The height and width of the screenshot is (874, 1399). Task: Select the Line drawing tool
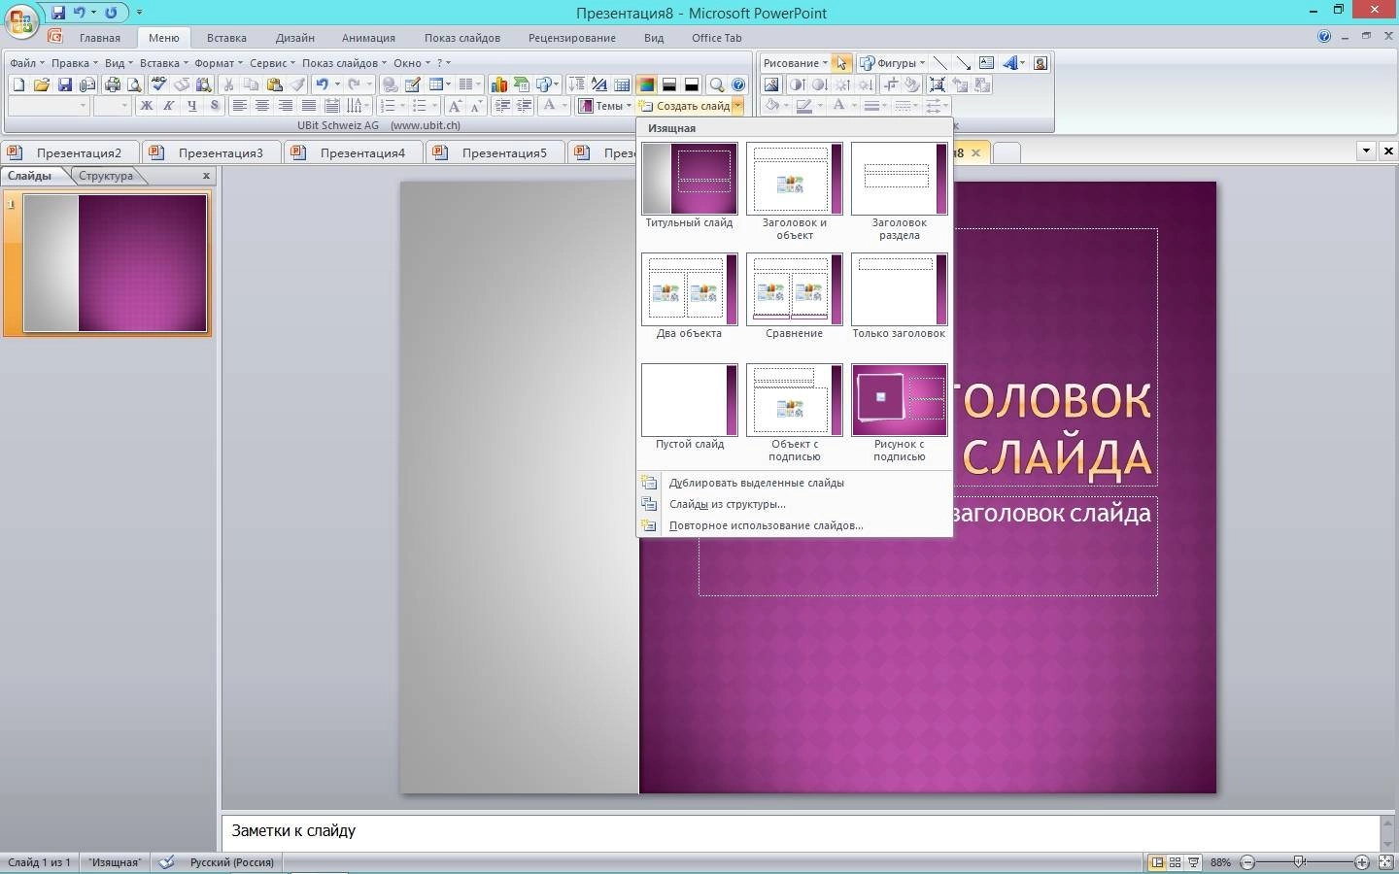[939, 63]
